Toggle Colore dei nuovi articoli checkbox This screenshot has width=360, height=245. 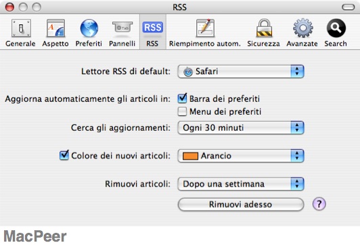coord(64,155)
